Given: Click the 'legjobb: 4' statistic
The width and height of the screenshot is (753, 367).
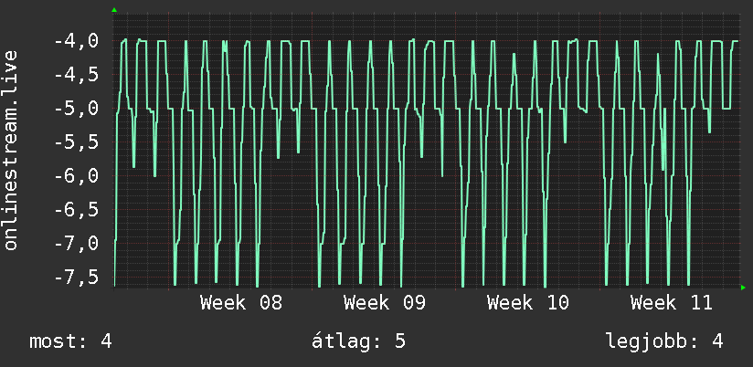Looking at the screenshot, I should click(x=664, y=341).
